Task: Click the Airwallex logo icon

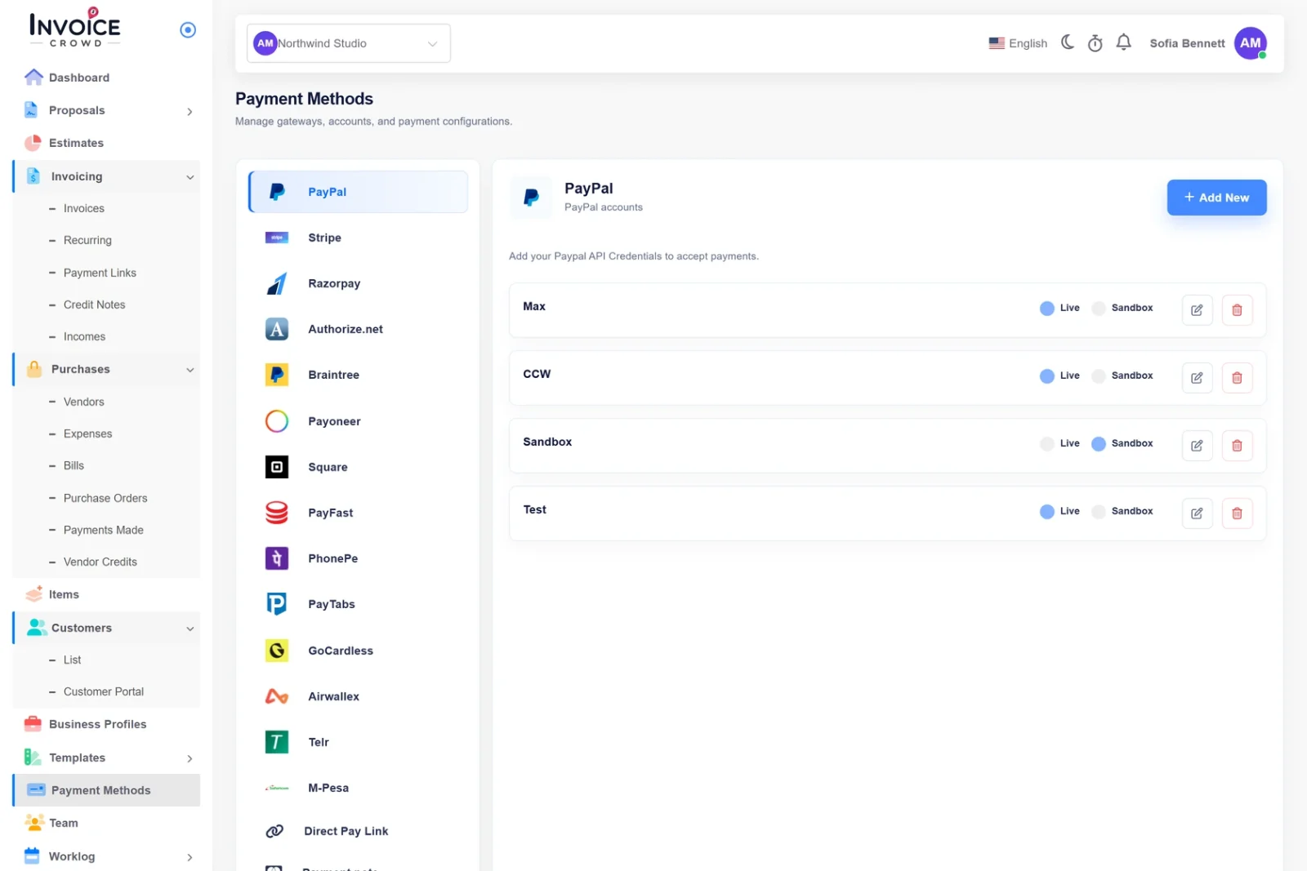Action: [x=277, y=696]
